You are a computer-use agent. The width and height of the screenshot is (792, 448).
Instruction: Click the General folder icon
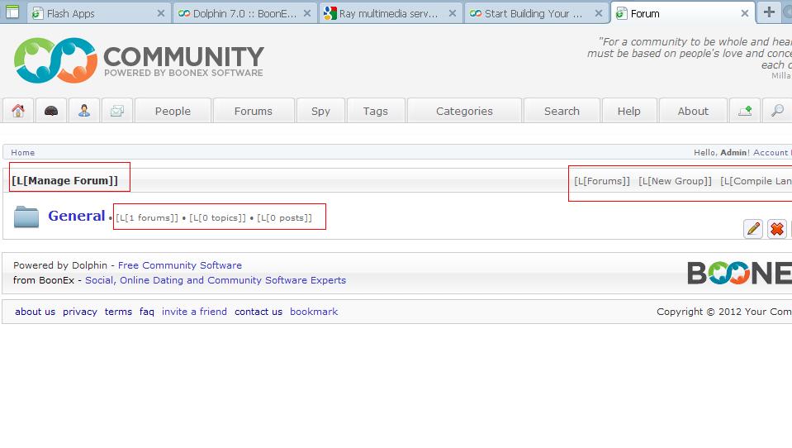(26, 217)
